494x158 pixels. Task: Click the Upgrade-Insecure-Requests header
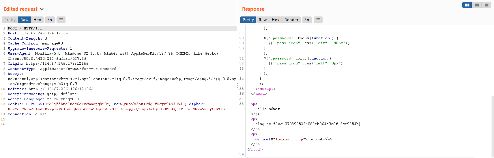point(40,49)
